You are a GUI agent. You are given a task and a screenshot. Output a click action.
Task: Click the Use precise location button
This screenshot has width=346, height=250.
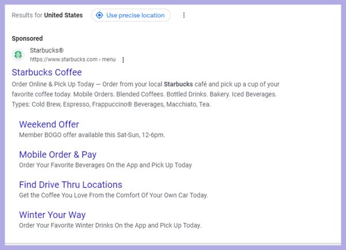point(131,15)
